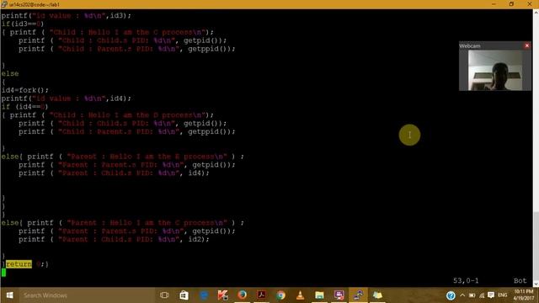This screenshot has height=303, width=539.
Task: Launch the Windows Store from taskbar
Action: tap(184, 295)
